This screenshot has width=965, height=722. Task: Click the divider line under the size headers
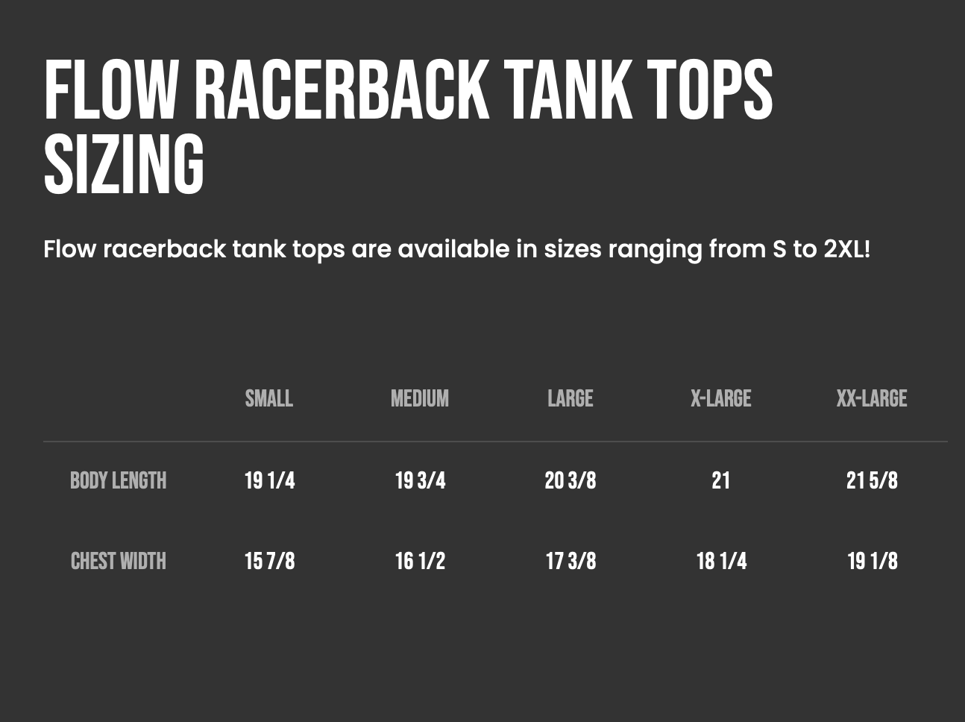click(495, 442)
